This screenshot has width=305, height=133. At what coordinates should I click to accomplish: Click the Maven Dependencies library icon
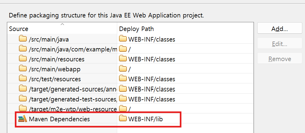pos(23,119)
